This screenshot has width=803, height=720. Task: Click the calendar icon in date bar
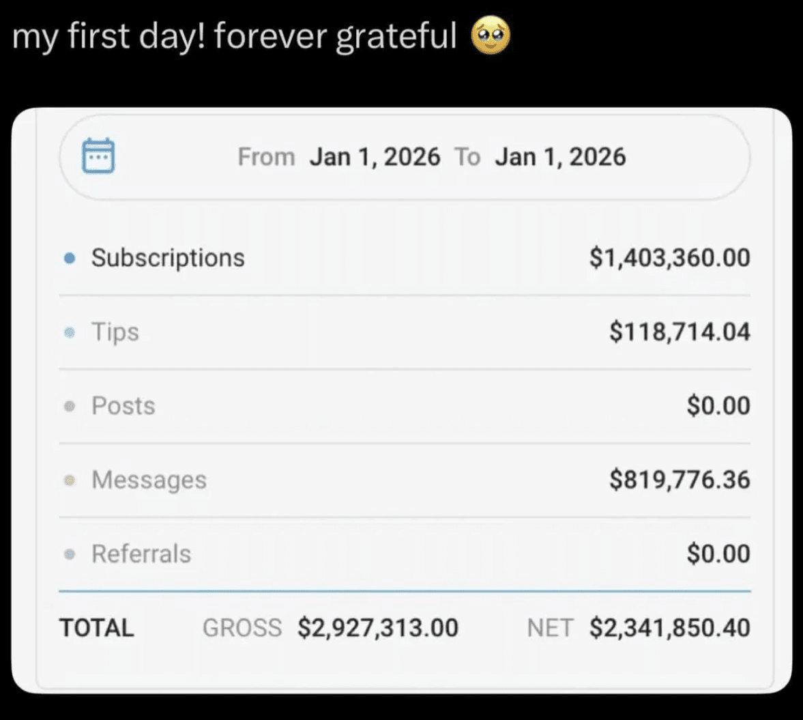click(x=98, y=156)
